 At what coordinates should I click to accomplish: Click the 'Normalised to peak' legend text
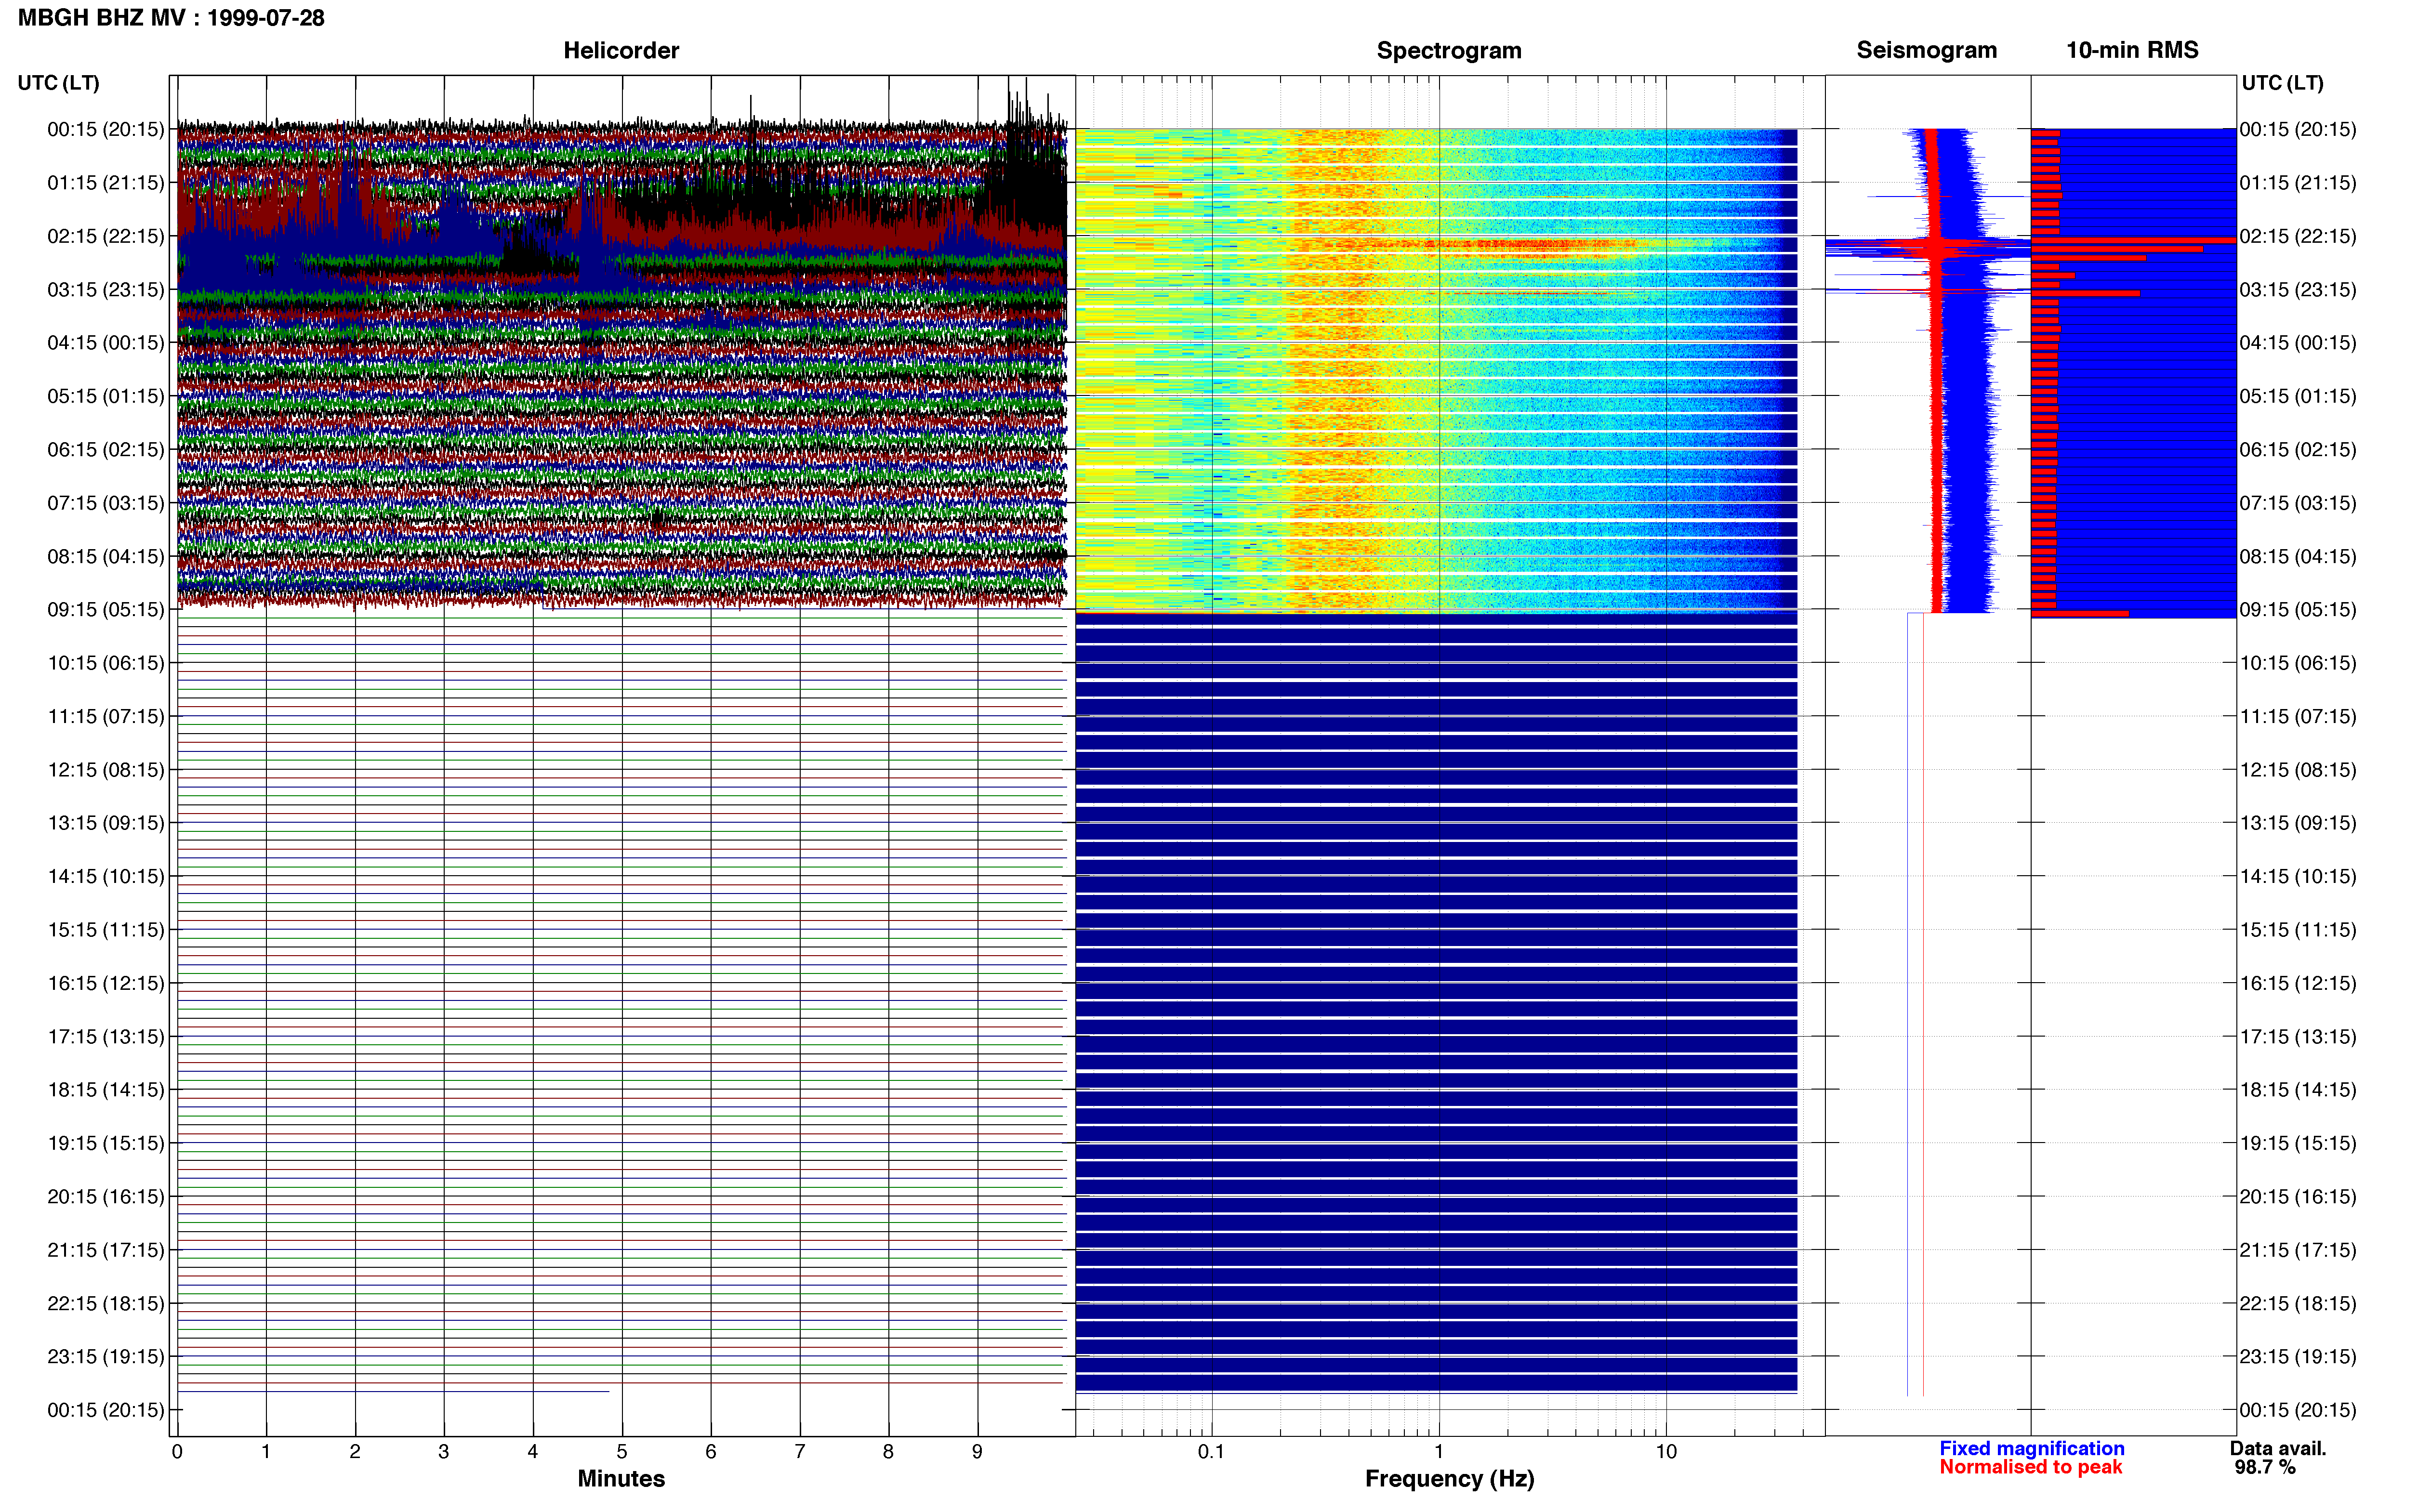click(x=2030, y=1467)
